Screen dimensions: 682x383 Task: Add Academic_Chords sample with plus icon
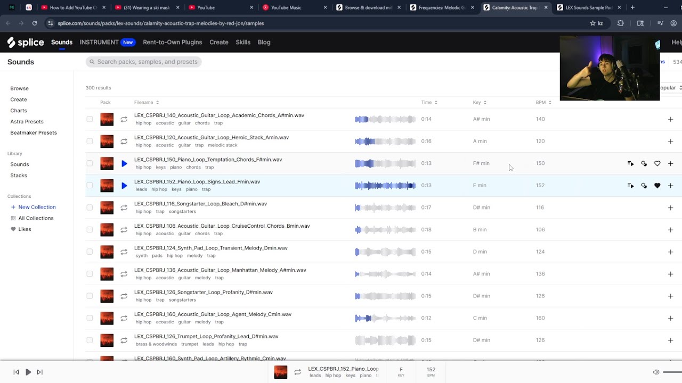(670, 119)
